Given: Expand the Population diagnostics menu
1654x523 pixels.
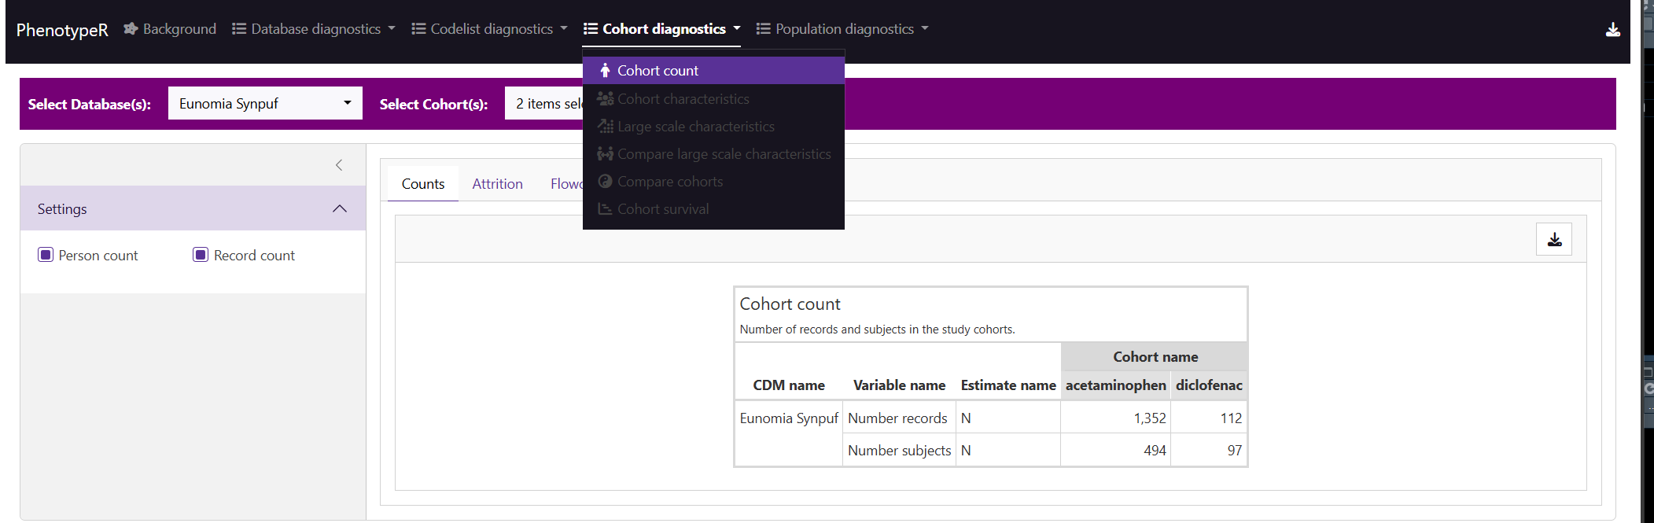Looking at the screenshot, I should [x=842, y=29].
